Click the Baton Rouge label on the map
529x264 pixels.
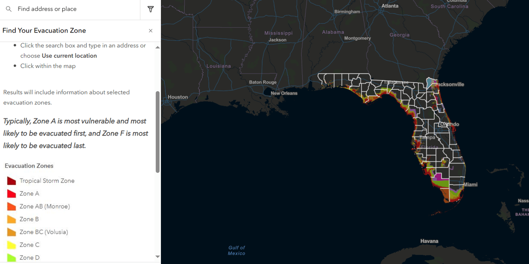[x=263, y=82]
